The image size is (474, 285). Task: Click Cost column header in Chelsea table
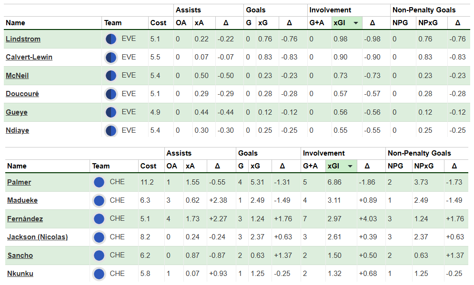click(148, 166)
